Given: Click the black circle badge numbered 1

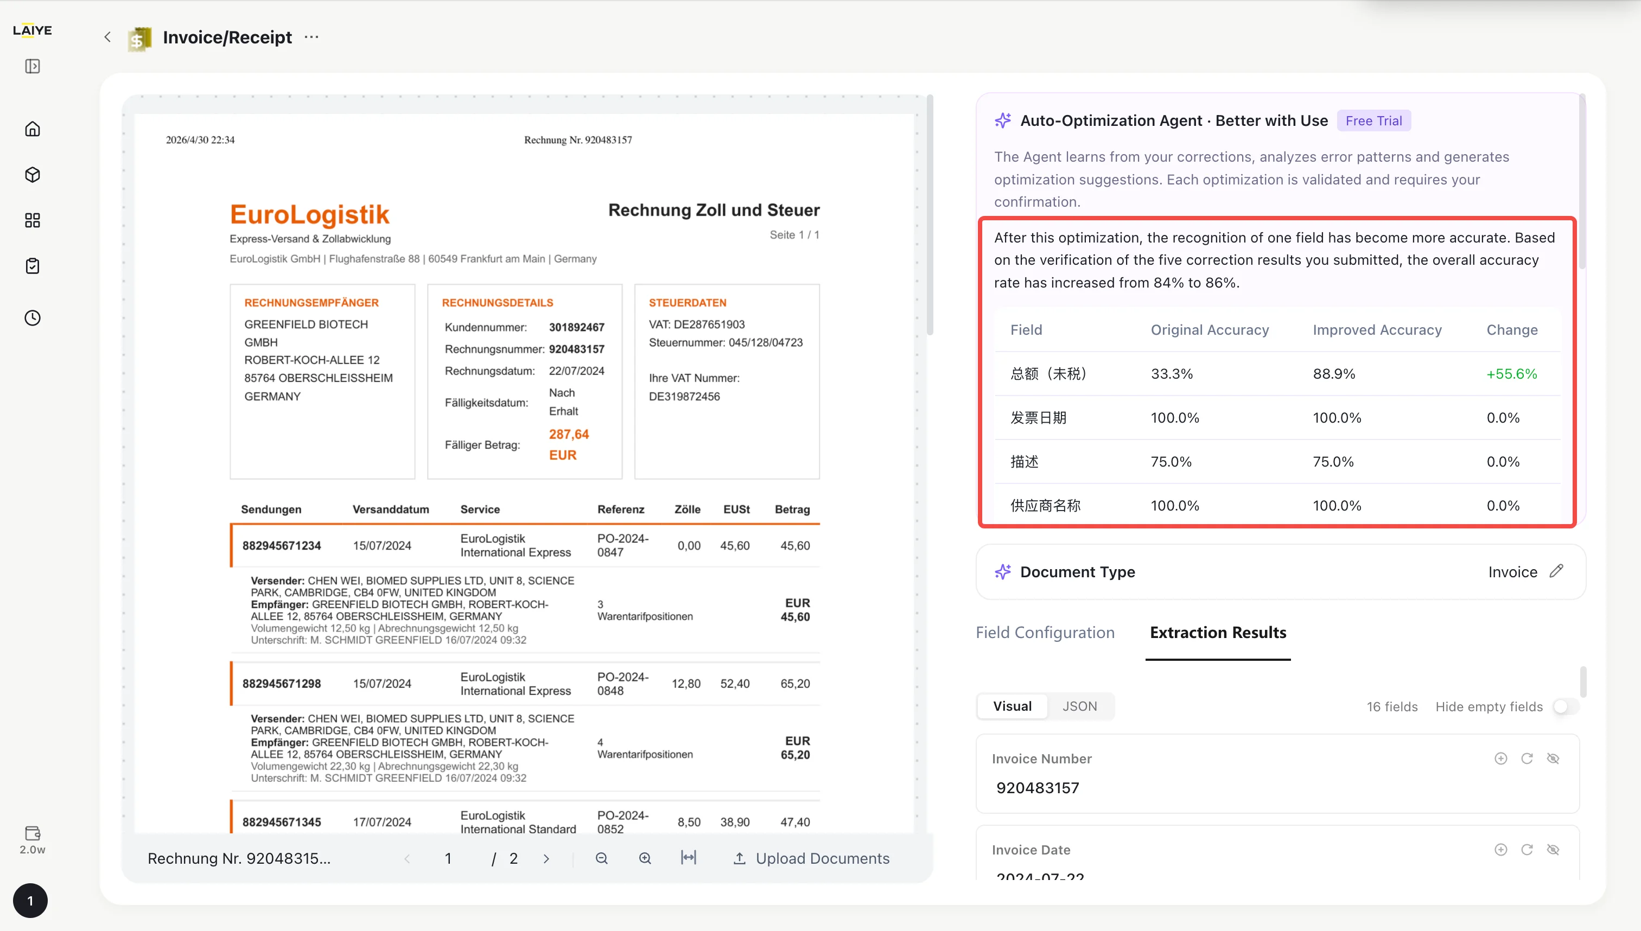Looking at the screenshot, I should [x=30, y=900].
